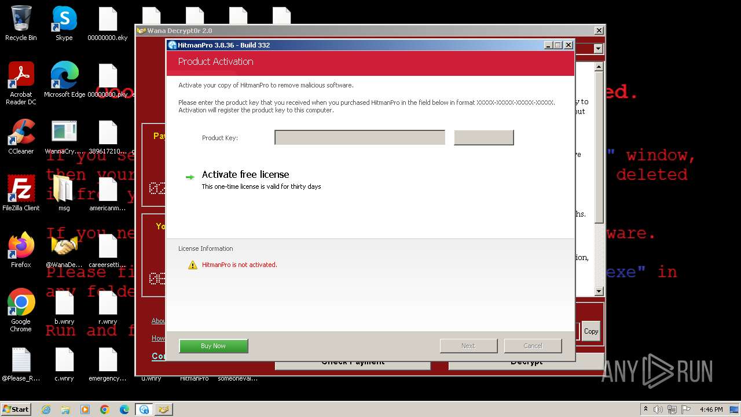The width and height of the screenshot is (741, 417).
Task: Click 'HitmanPro is not activated.' text
Action: (240, 265)
